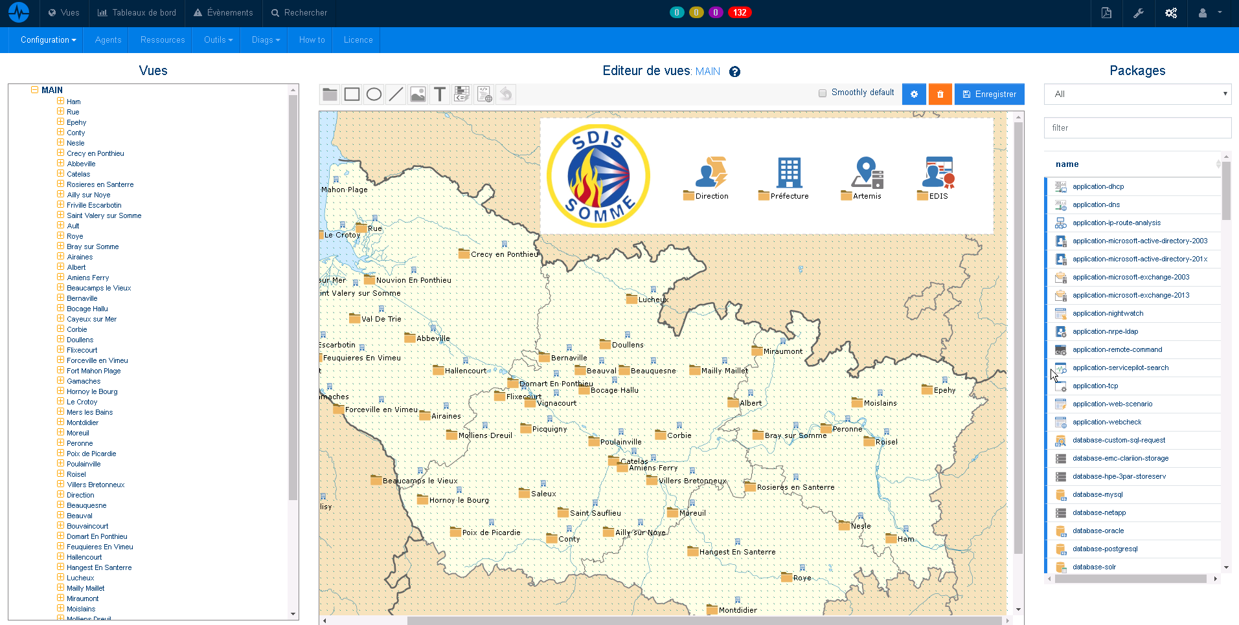Click the filter field in the Packages panel
Image resolution: width=1239 pixels, height=625 pixels.
point(1137,127)
